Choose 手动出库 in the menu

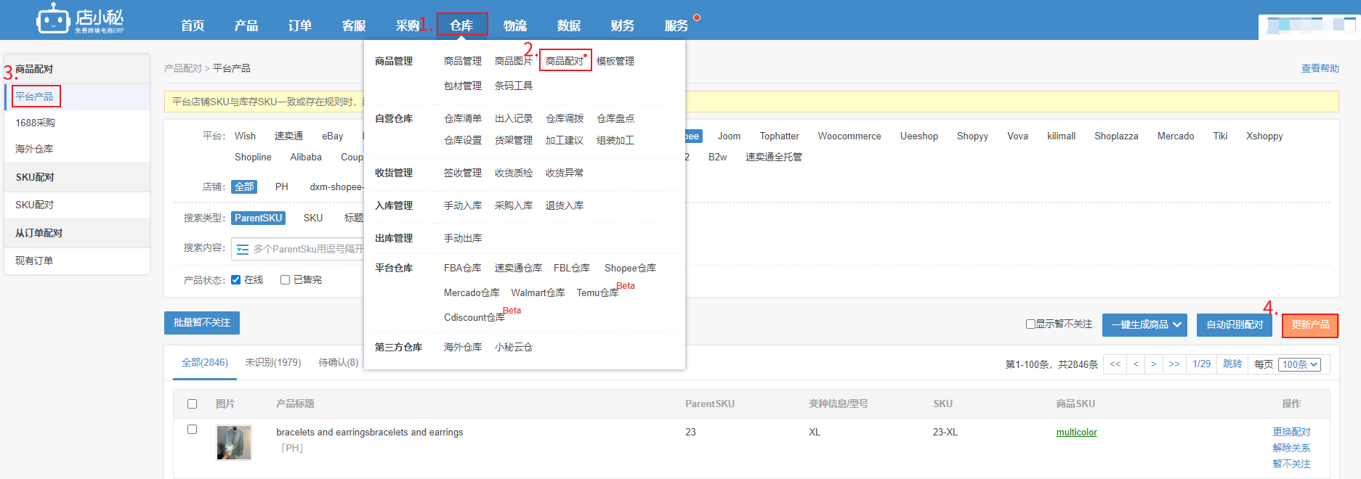tap(463, 238)
